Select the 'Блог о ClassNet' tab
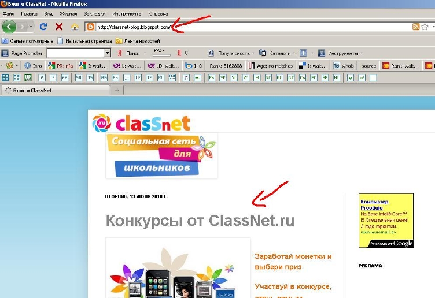This screenshot has width=435, height=298. (56, 90)
